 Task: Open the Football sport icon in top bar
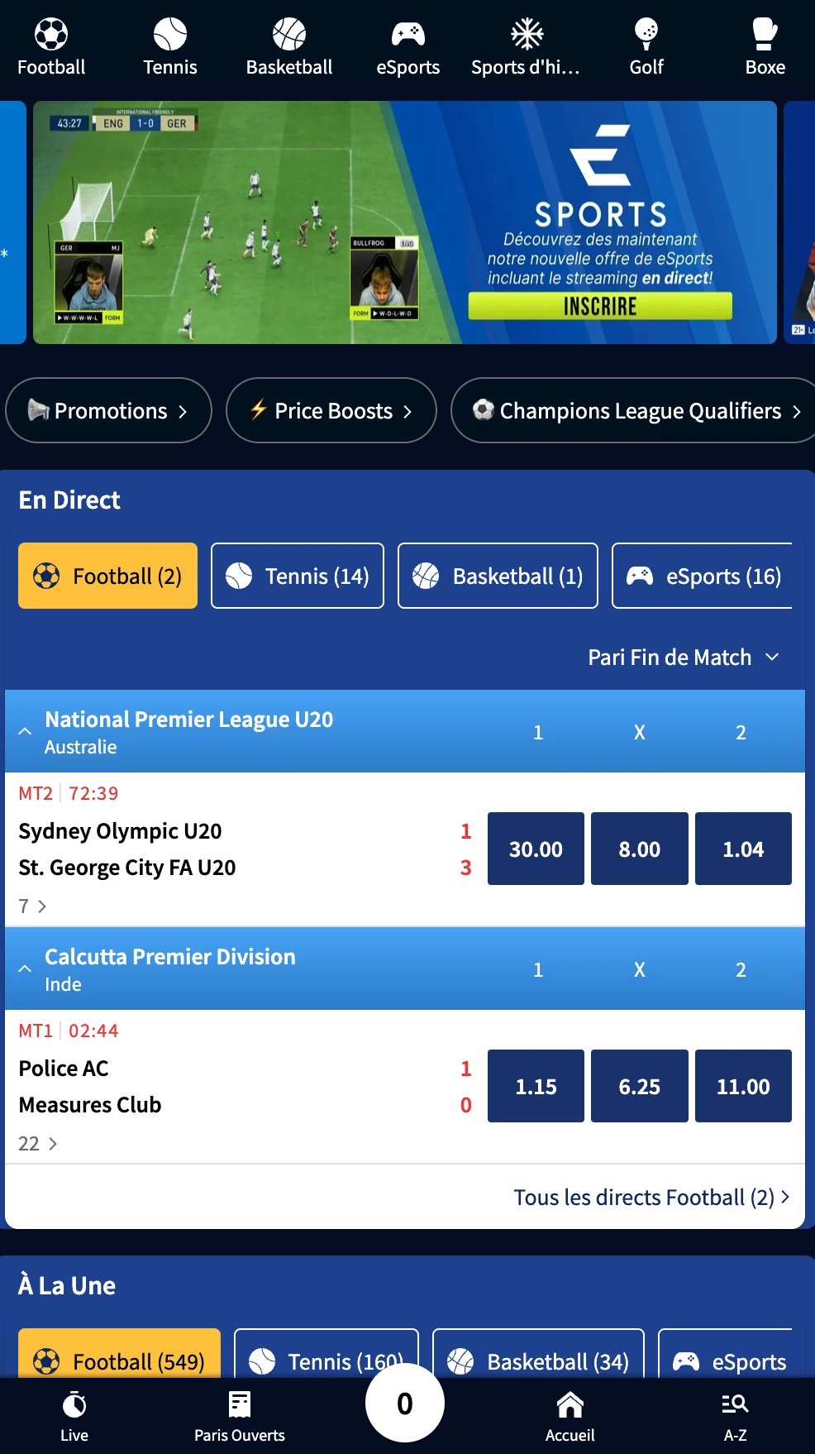point(51,34)
